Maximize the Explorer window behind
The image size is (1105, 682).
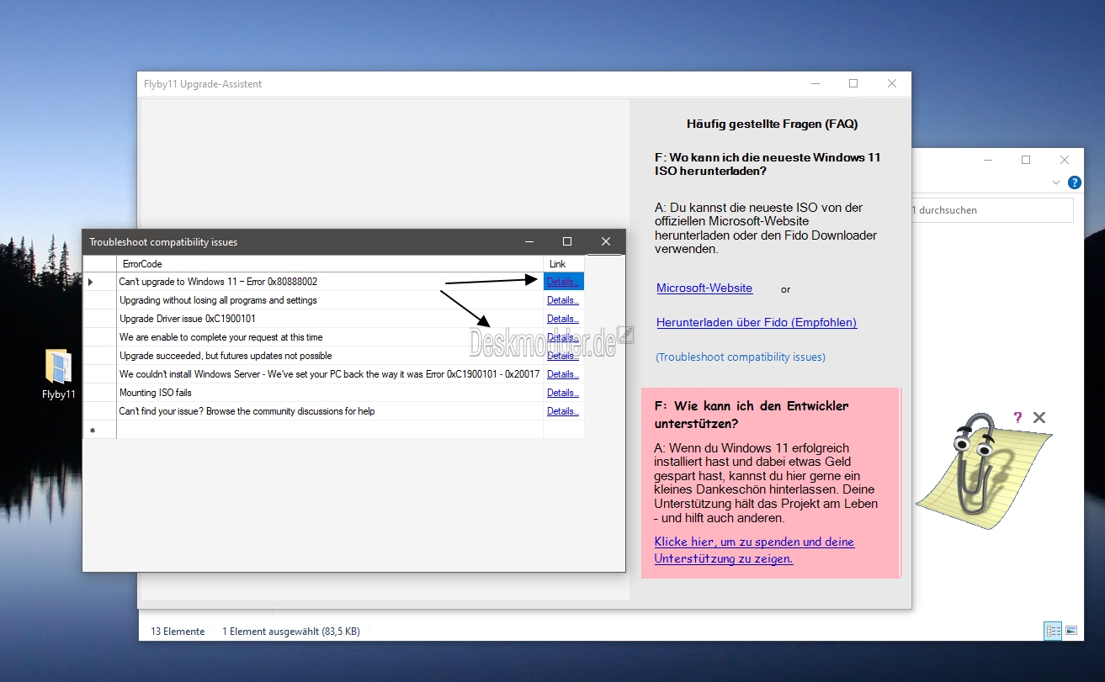1026,160
